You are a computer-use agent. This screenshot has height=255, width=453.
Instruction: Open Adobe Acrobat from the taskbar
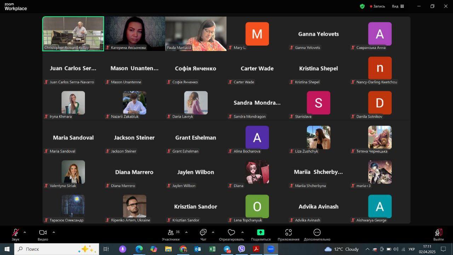[x=256, y=249]
